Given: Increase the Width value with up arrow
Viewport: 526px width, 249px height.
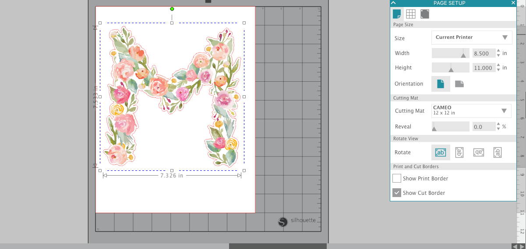Looking at the screenshot, I should click(x=498, y=51).
